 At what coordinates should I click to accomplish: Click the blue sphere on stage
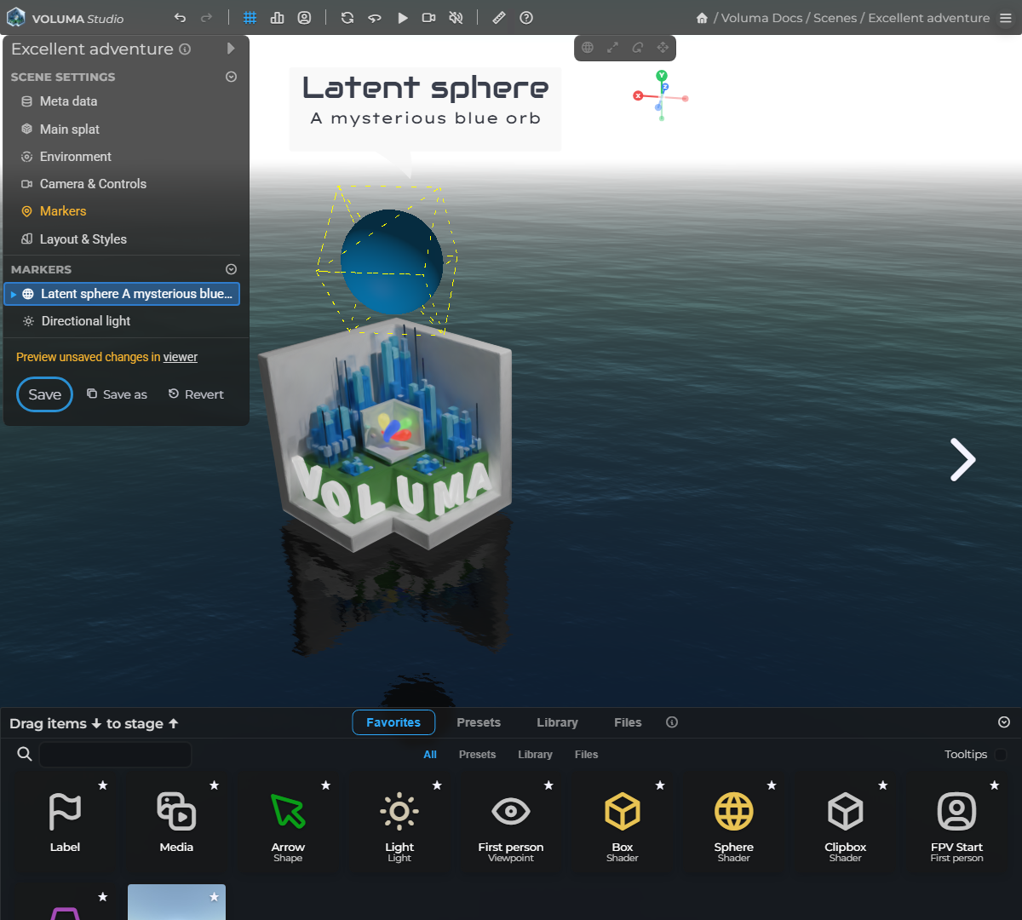[x=392, y=262]
